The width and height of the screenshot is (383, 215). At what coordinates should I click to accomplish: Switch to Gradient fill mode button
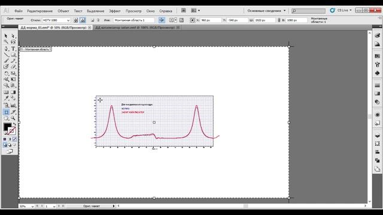click(10, 139)
